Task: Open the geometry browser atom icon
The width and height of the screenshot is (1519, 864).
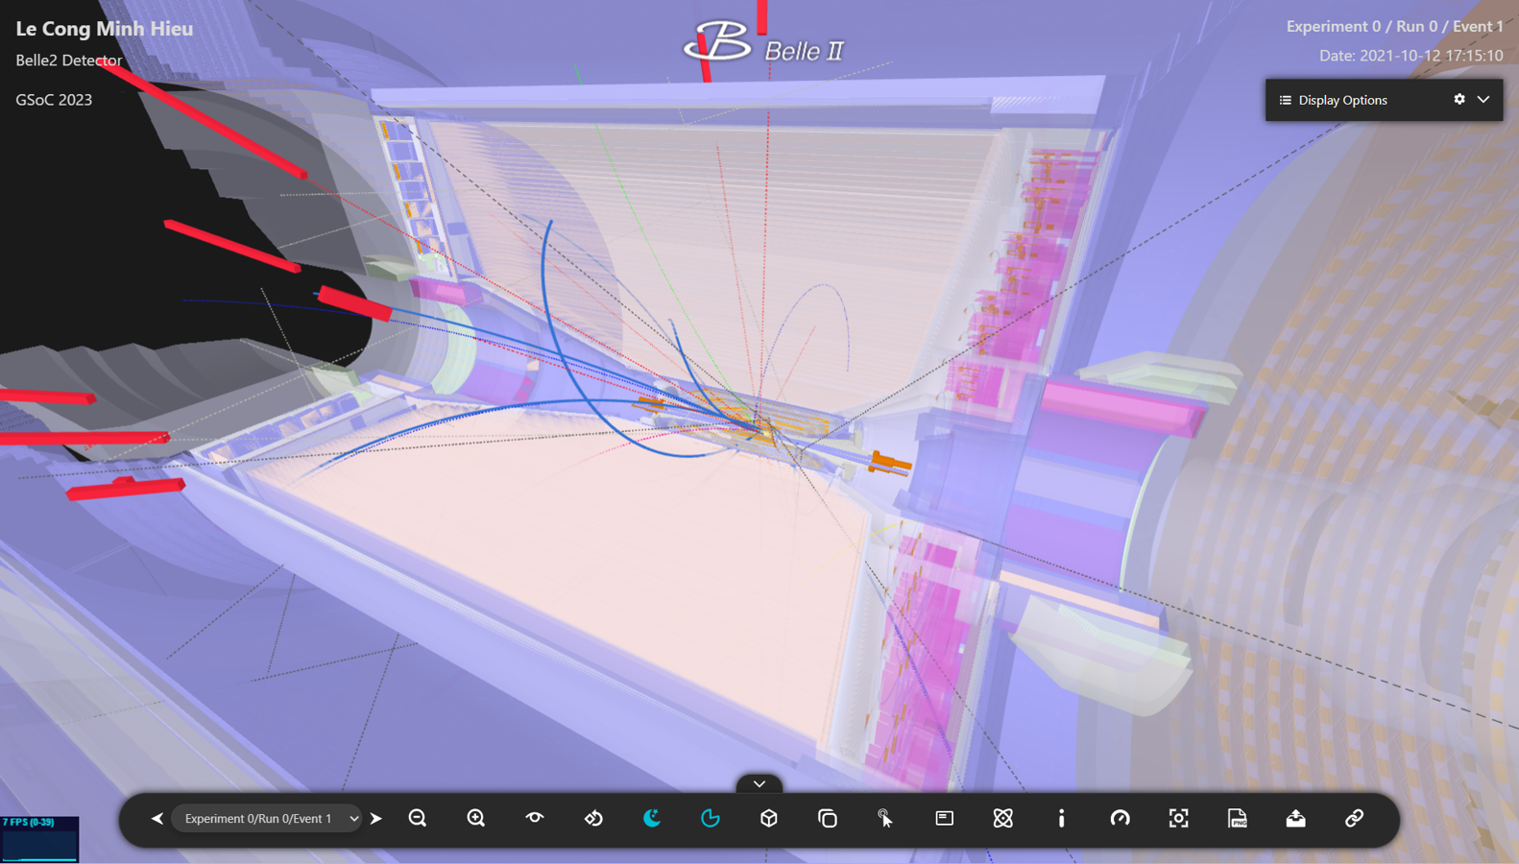Action: click(1003, 818)
